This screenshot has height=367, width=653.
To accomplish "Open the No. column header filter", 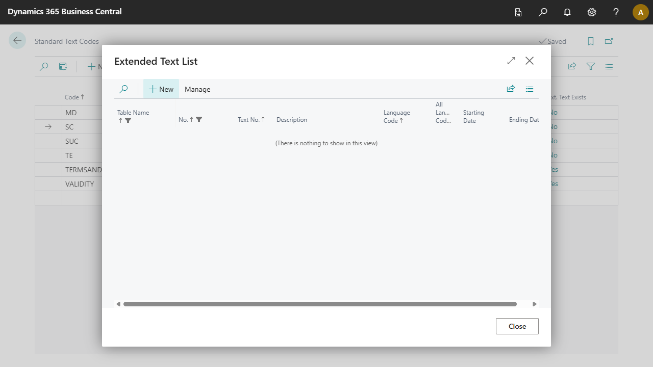I will tap(199, 120).
